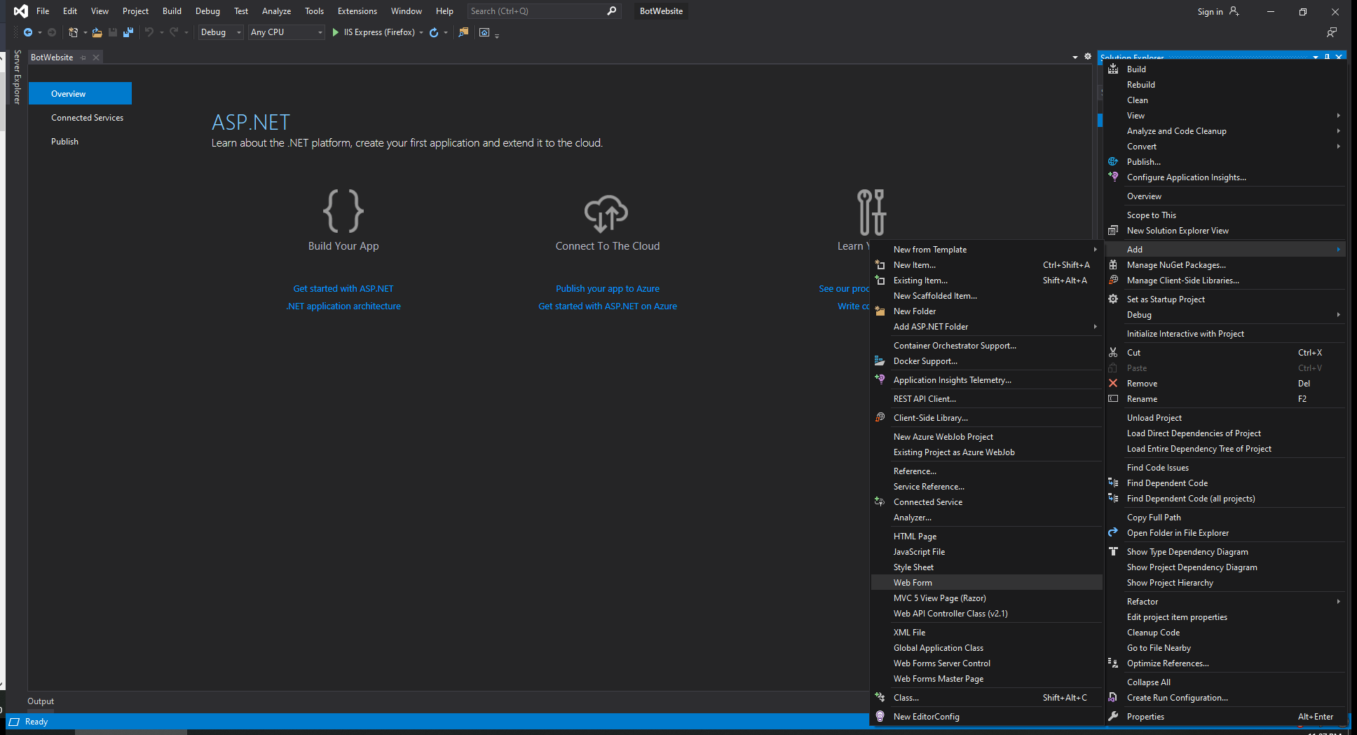Choose Publish... from the context menu
Screen dimensions: 1357x735
[1225, 162]
